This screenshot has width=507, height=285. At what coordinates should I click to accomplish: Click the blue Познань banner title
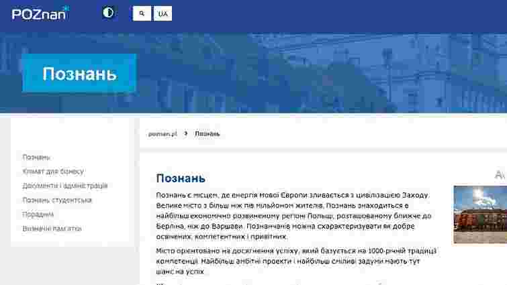(79, 73)
